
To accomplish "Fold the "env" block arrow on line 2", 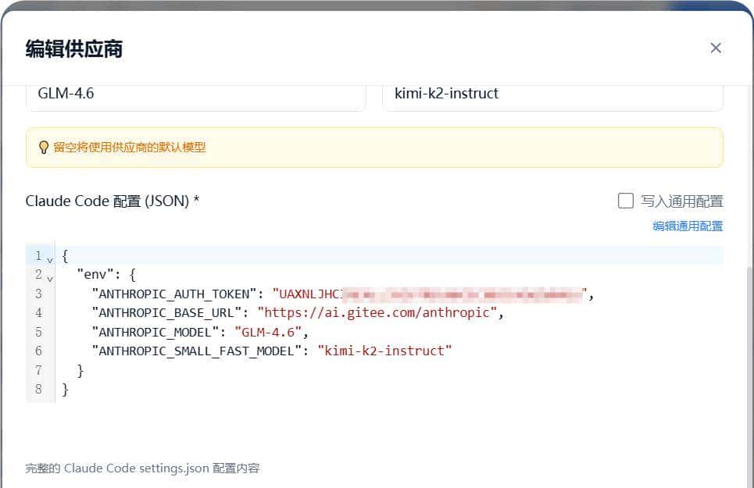I will 50,276.
